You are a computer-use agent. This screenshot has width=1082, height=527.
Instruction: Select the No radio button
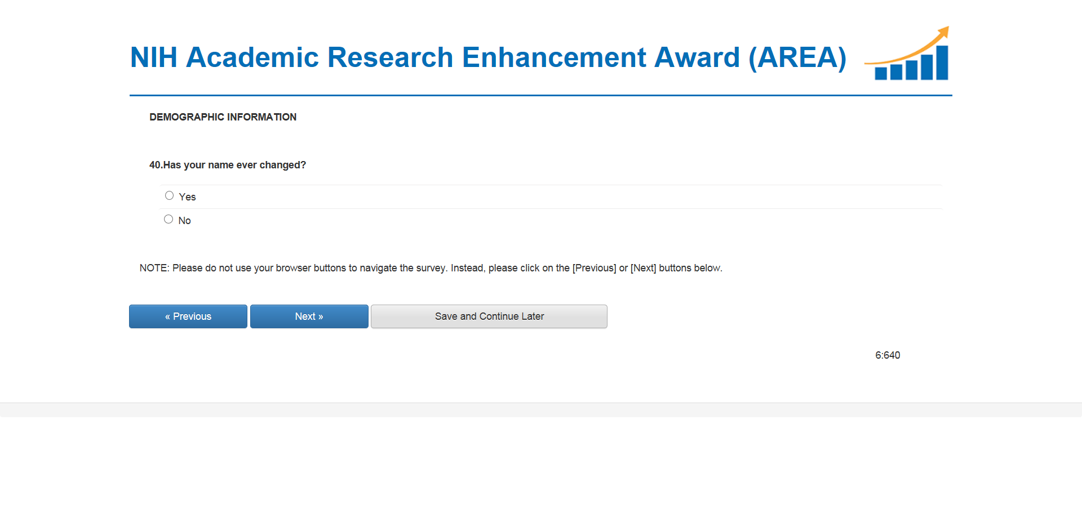tap(168, 220)
